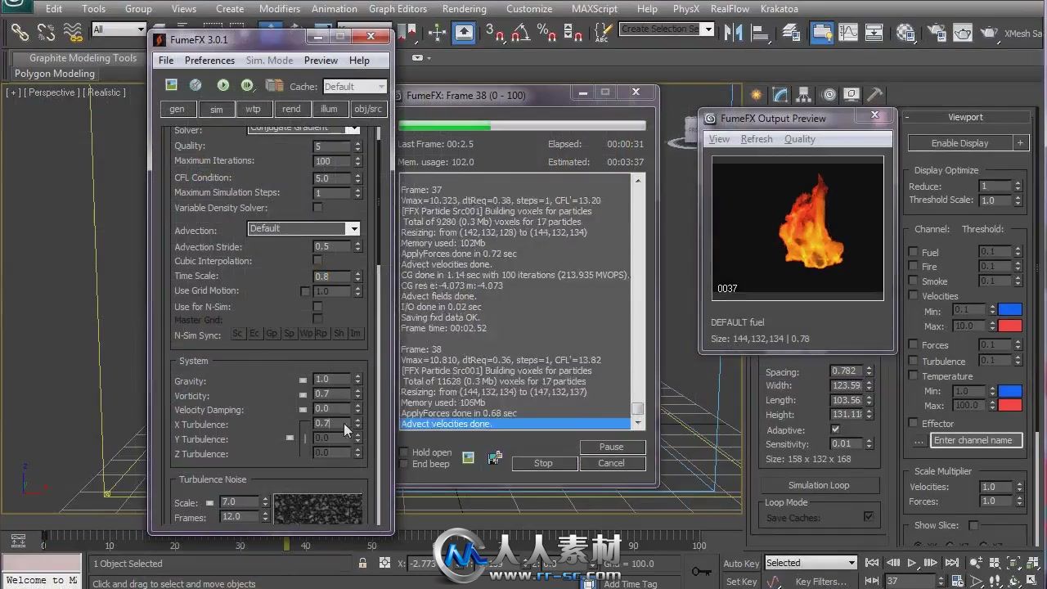This screenshot has width=1047, height=589.
Task: Toggle the Use Grid Motion checkbox
Action: click(305, 291)
